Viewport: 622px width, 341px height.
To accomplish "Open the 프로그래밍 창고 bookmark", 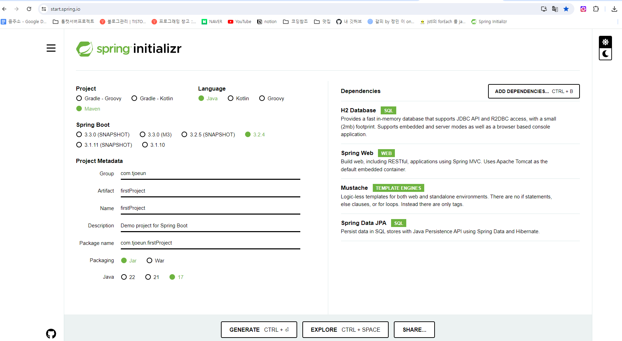I will pyautogui.click(x=174, y=22).
